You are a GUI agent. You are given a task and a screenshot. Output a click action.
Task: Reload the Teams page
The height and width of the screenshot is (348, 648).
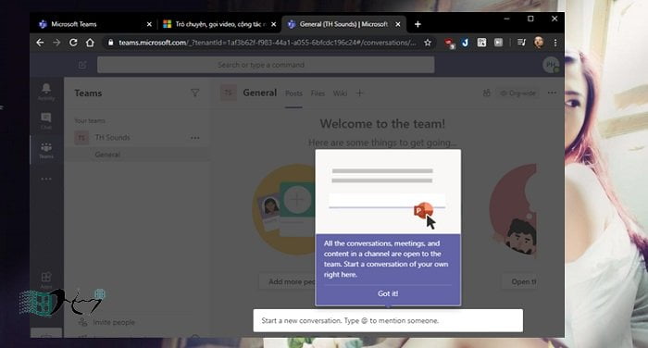tap(73, 43)
